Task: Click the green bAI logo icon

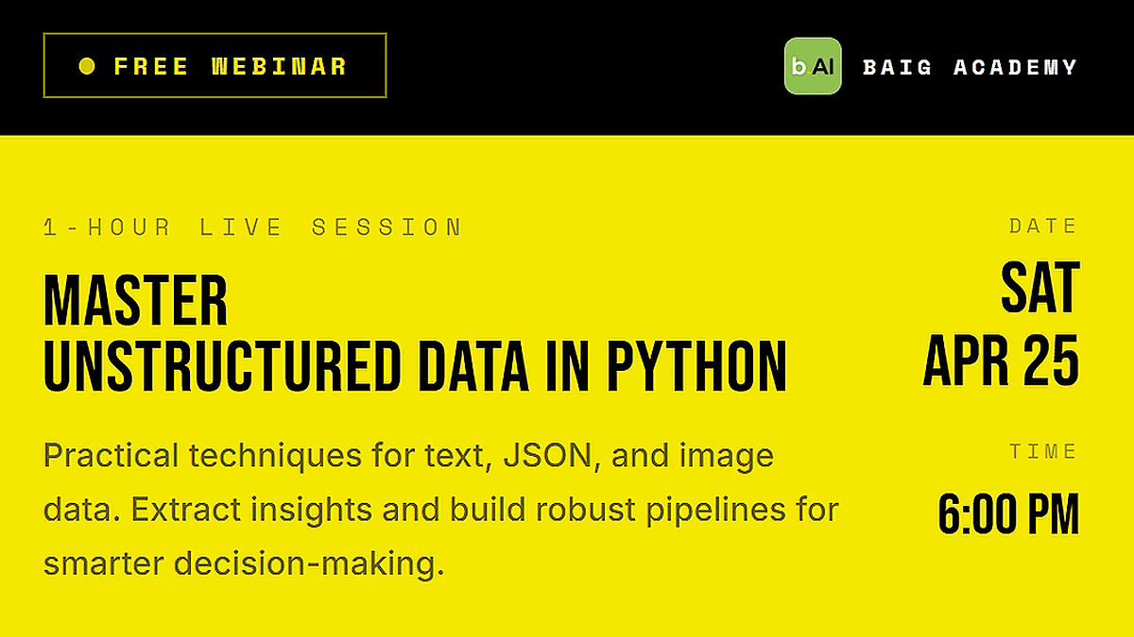Action: 812,66
